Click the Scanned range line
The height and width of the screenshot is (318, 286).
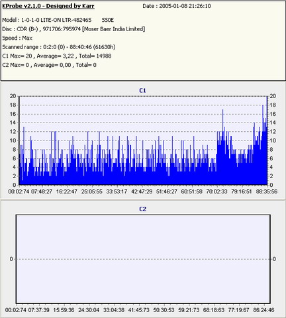click(x=59, y=47)
